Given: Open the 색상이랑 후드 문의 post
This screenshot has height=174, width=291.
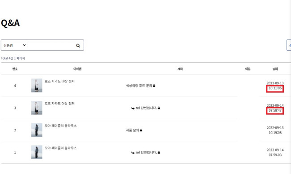Looking at the screenshot, I should 139,86.
